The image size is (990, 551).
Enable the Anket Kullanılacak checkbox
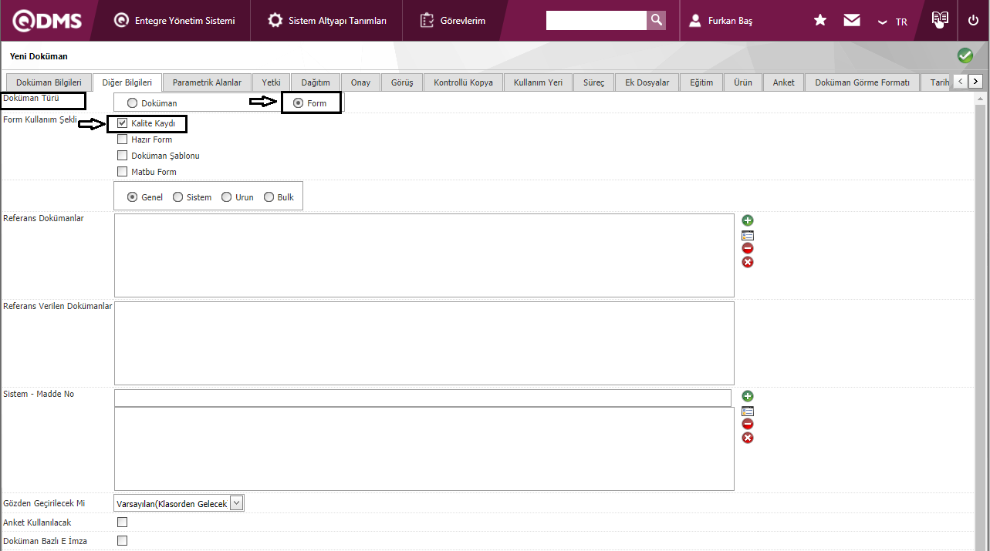[122, 522]
